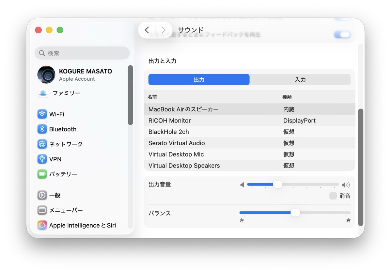Click the 一般 gear icon
The width and height of the screenshot is (391, 273).
point(42,195)
